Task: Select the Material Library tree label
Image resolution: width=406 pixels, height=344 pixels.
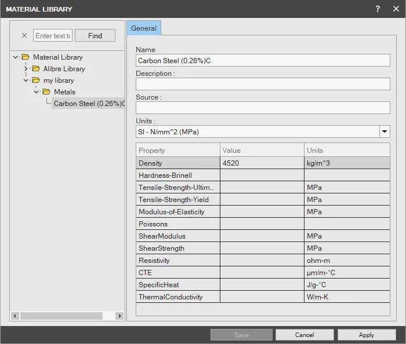Action: point(58,57)
